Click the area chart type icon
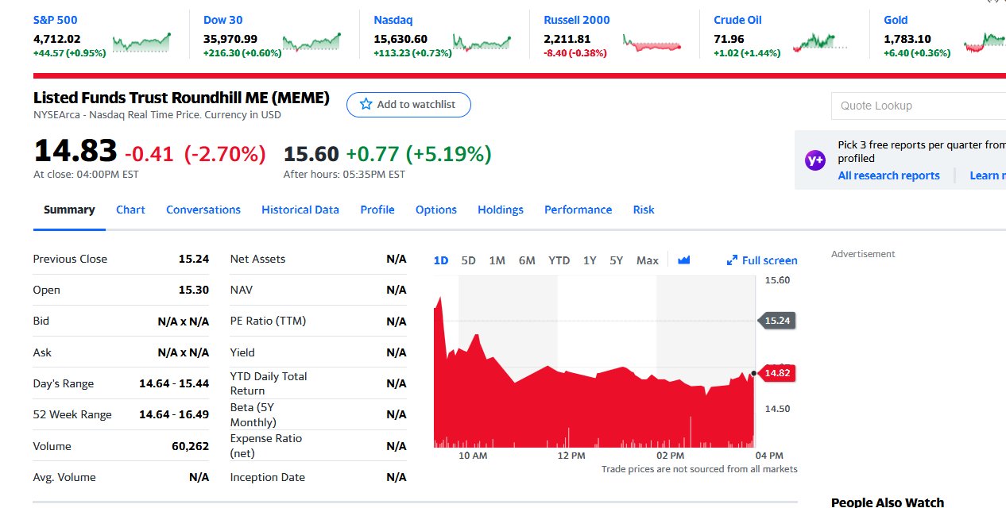Viewport: 1006px width, 508px height. pos(683,260)
